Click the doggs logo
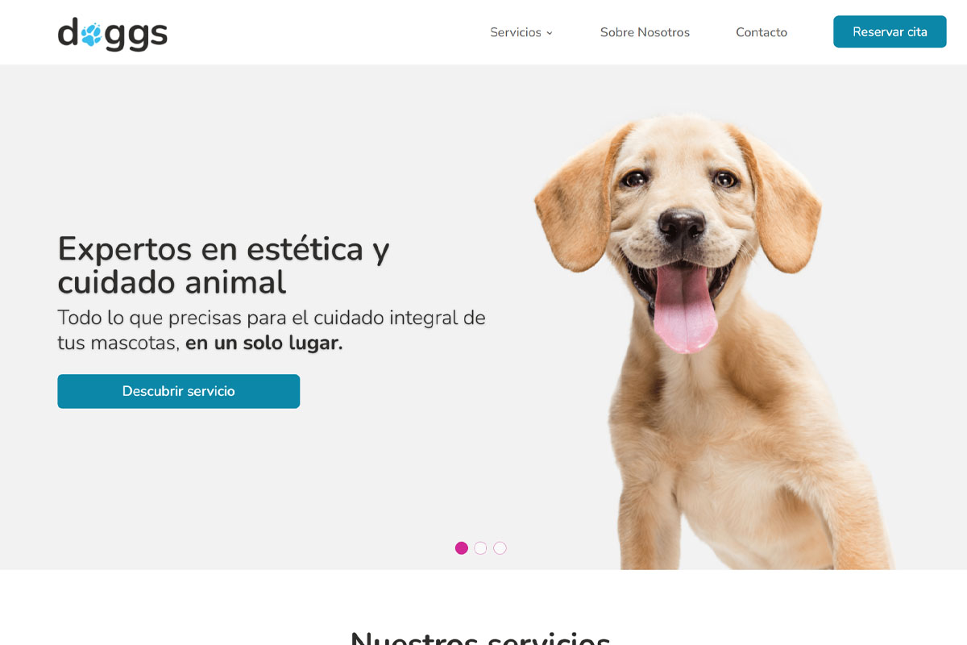967x645 pixels. [x=113, y=34]
